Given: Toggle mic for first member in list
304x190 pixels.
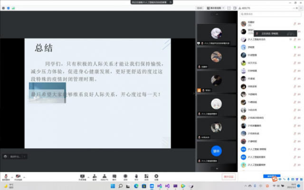Looking at the screenshot, I should [294, 22].
